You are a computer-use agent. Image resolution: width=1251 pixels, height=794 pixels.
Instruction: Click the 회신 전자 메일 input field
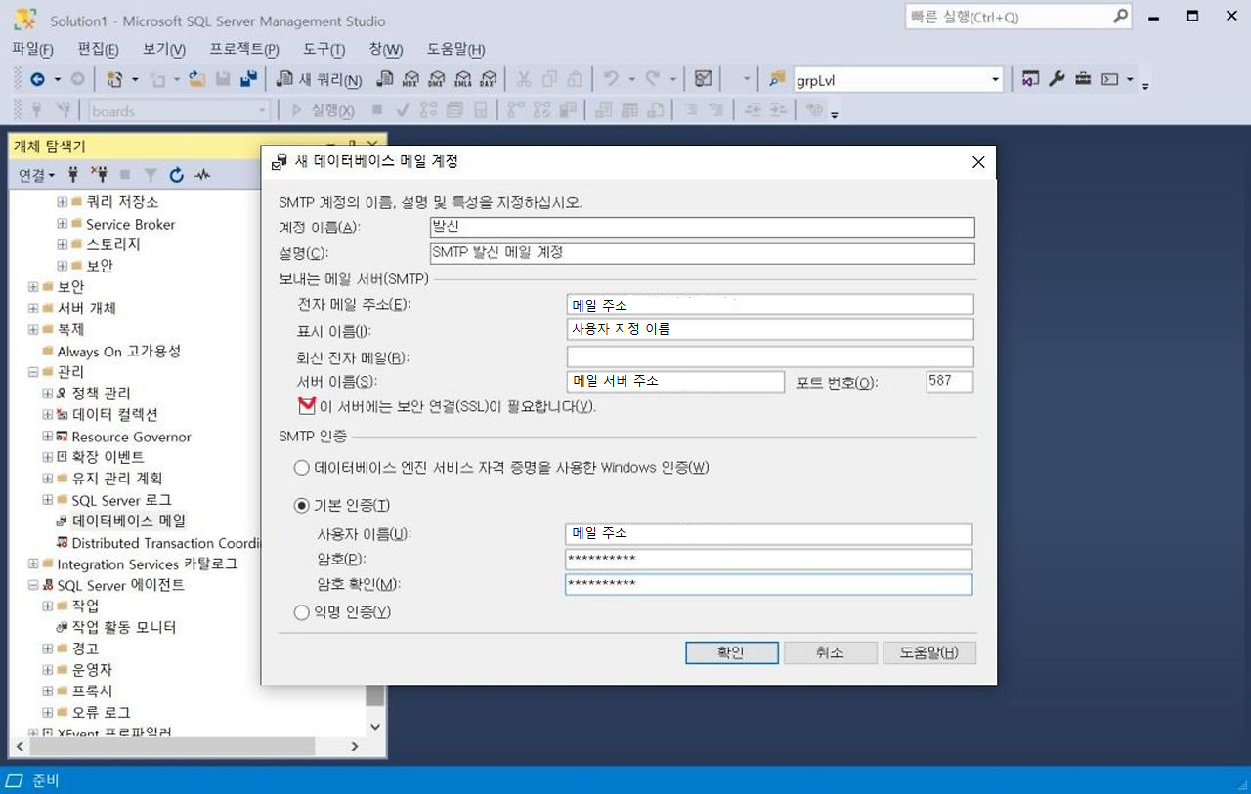click(770, 356)
